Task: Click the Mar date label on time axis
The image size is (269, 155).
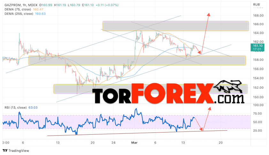Action: 134,143
